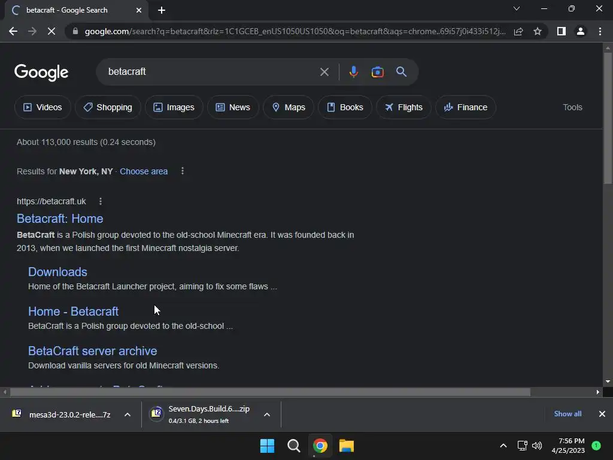613x460 pixels.
Task: Click the https://betacraft.uk URL text
Action: [51, 201]
